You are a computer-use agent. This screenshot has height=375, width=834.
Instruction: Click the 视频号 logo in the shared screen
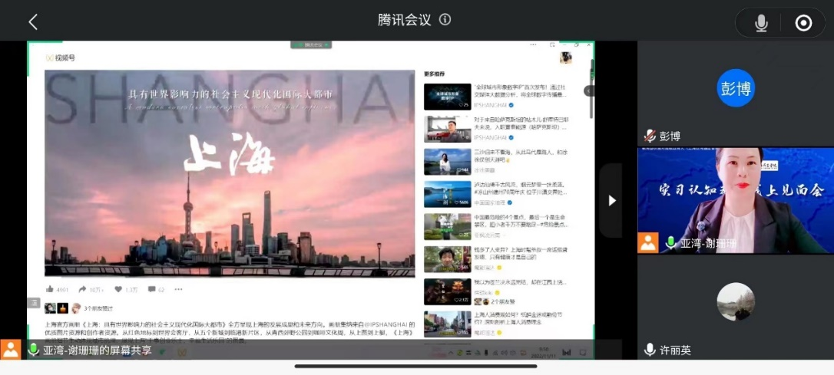61,58
